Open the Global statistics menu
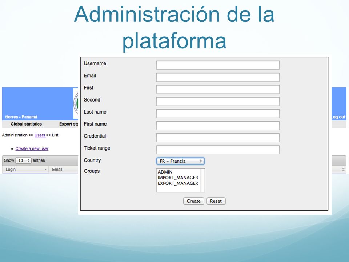This screenshot has width=349, height=262. tap(26, 124)
